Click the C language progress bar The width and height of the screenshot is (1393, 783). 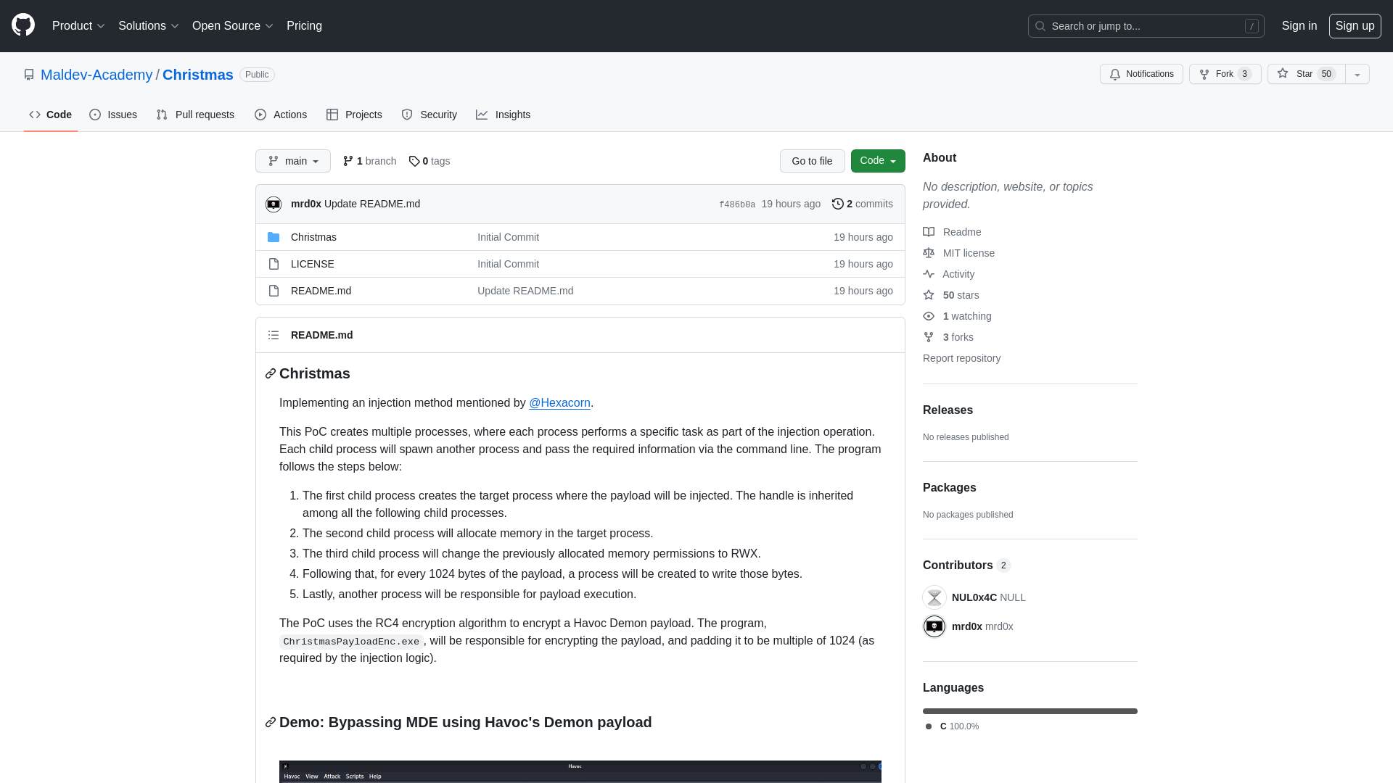[x=1030, y=710]
